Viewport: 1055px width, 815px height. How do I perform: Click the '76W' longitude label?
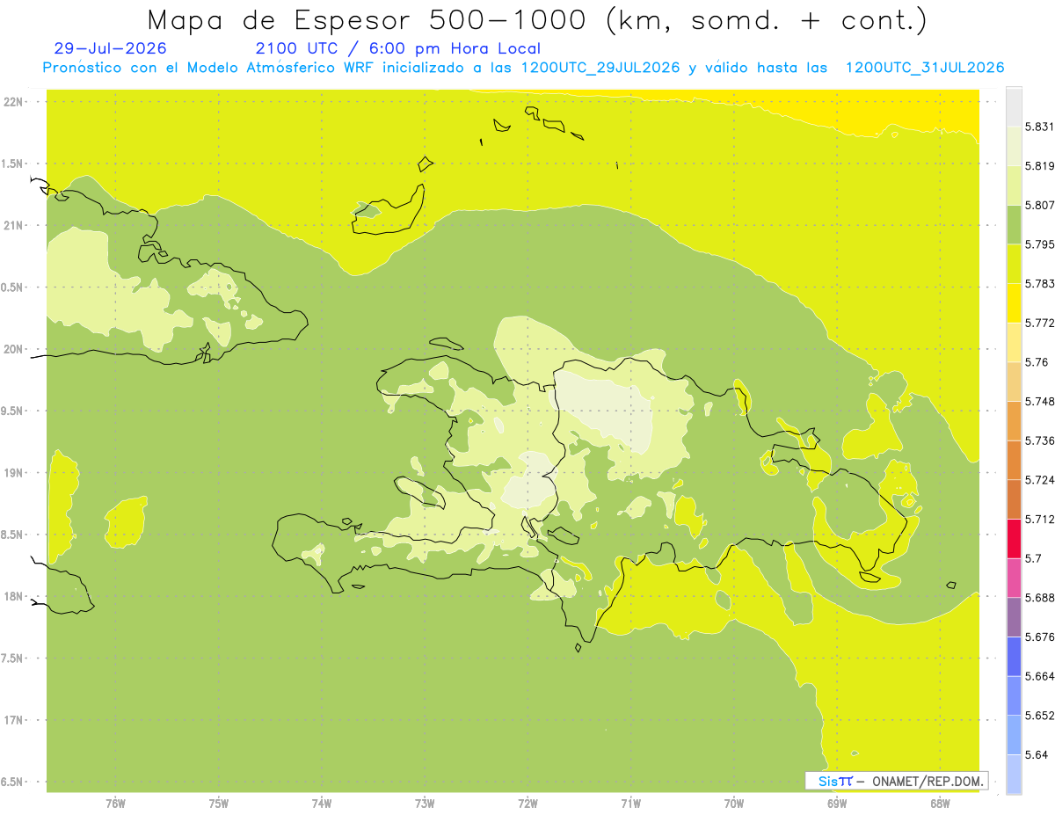115,804
